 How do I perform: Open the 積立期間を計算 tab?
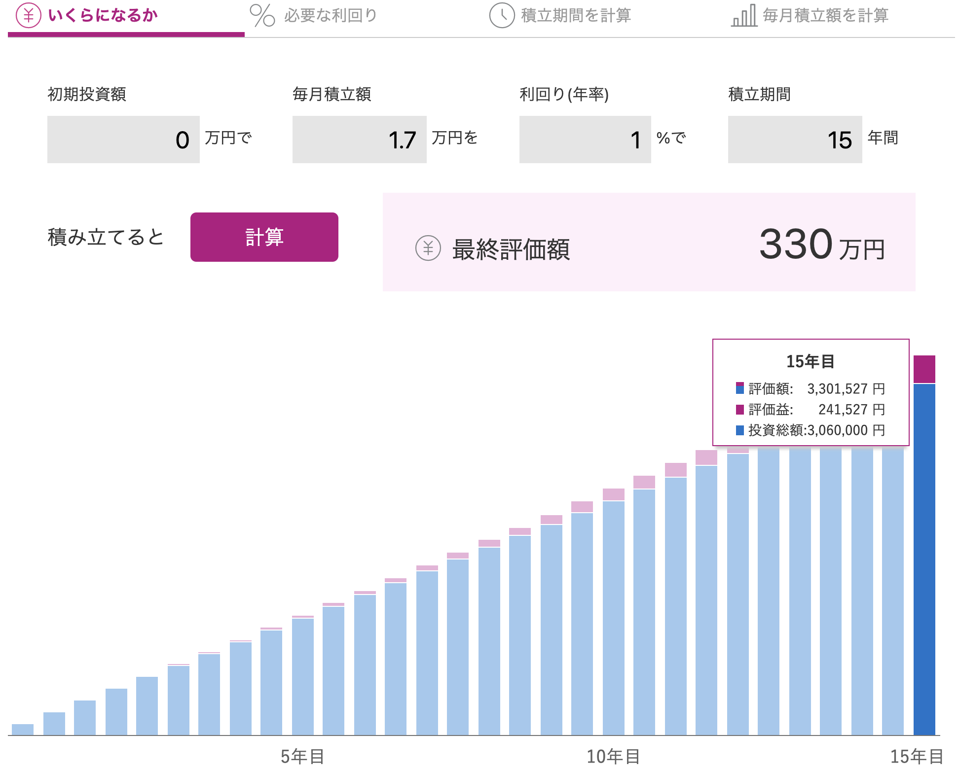pyautogui.click(x=560, y=16)
